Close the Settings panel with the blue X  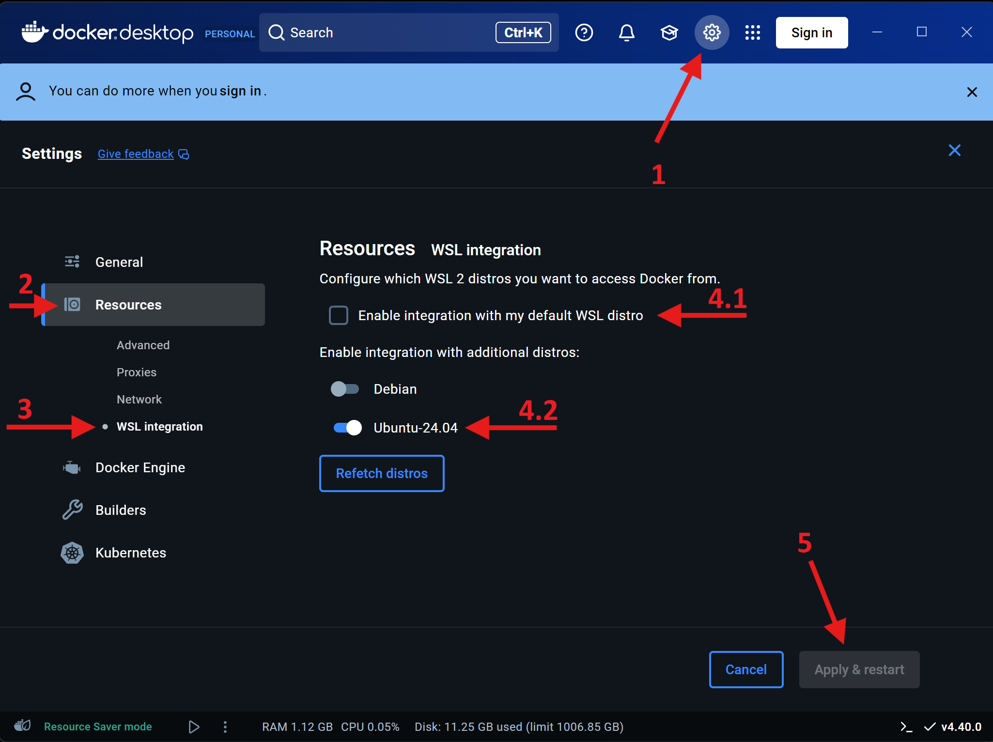[x=954, y=151]
